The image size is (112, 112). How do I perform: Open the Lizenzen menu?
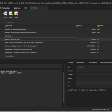[x=17, y=8]
